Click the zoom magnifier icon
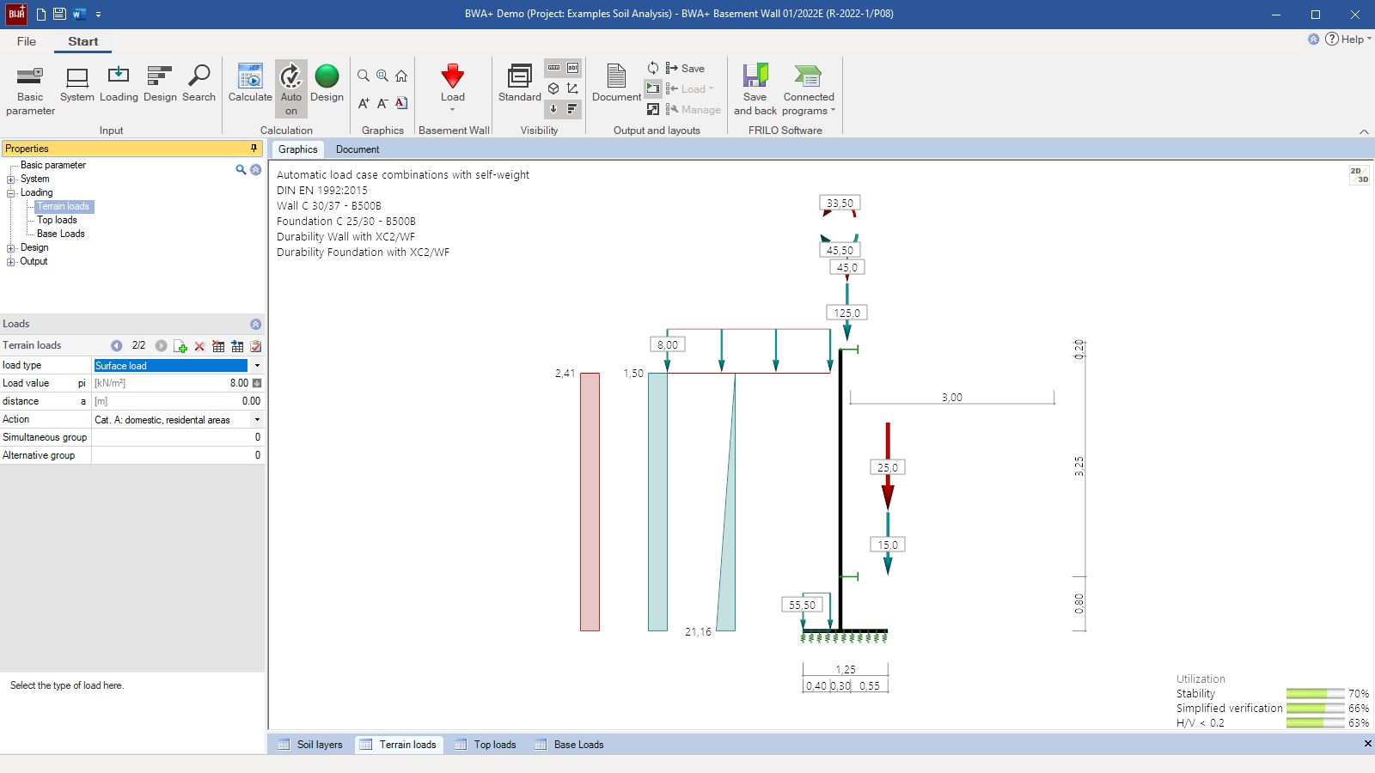This screenshot has height=773, width=1375. pyautogui.click(x=364, y=76)
